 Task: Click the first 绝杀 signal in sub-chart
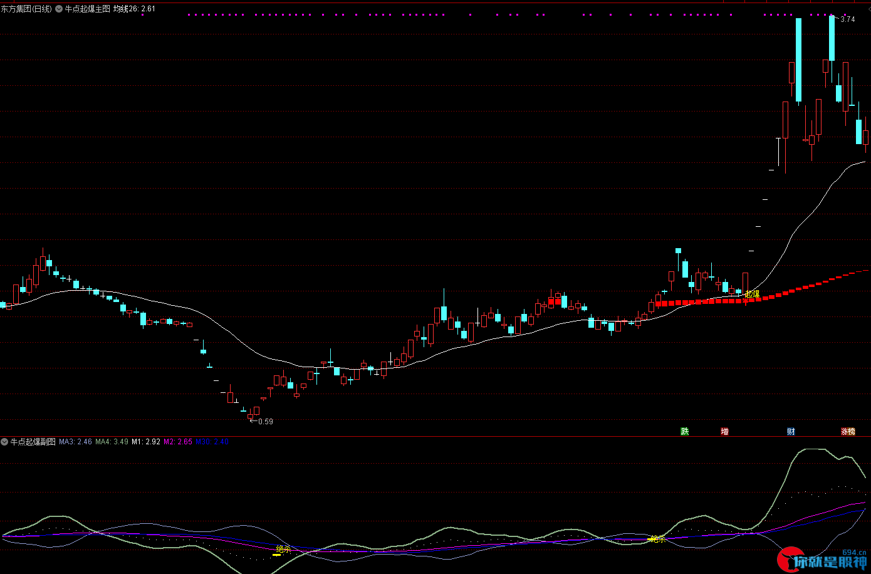(x=283, y=550)
